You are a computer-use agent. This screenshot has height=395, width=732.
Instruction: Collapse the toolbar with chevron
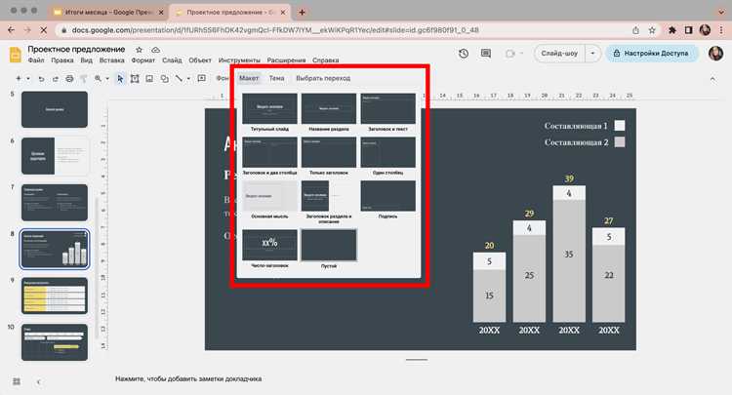click(712, 79)
